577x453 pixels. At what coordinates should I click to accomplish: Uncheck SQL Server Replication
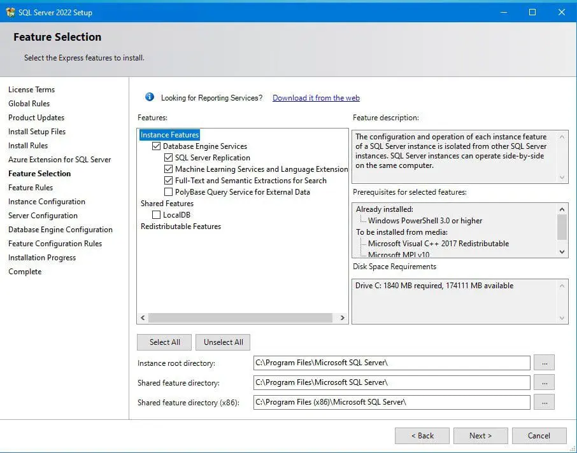(x=169, y=157)
